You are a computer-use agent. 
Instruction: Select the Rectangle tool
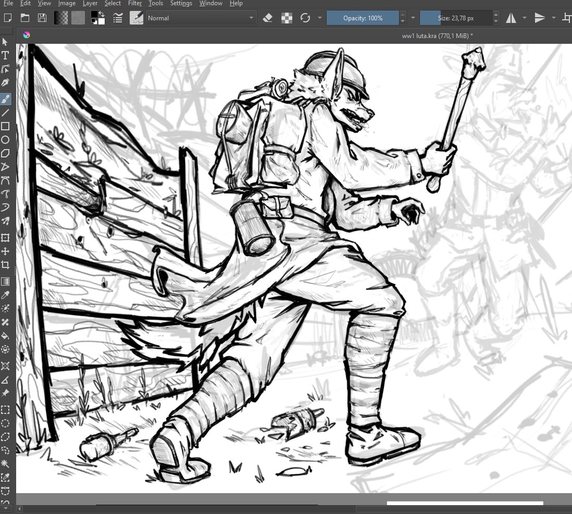pos(5,126)
